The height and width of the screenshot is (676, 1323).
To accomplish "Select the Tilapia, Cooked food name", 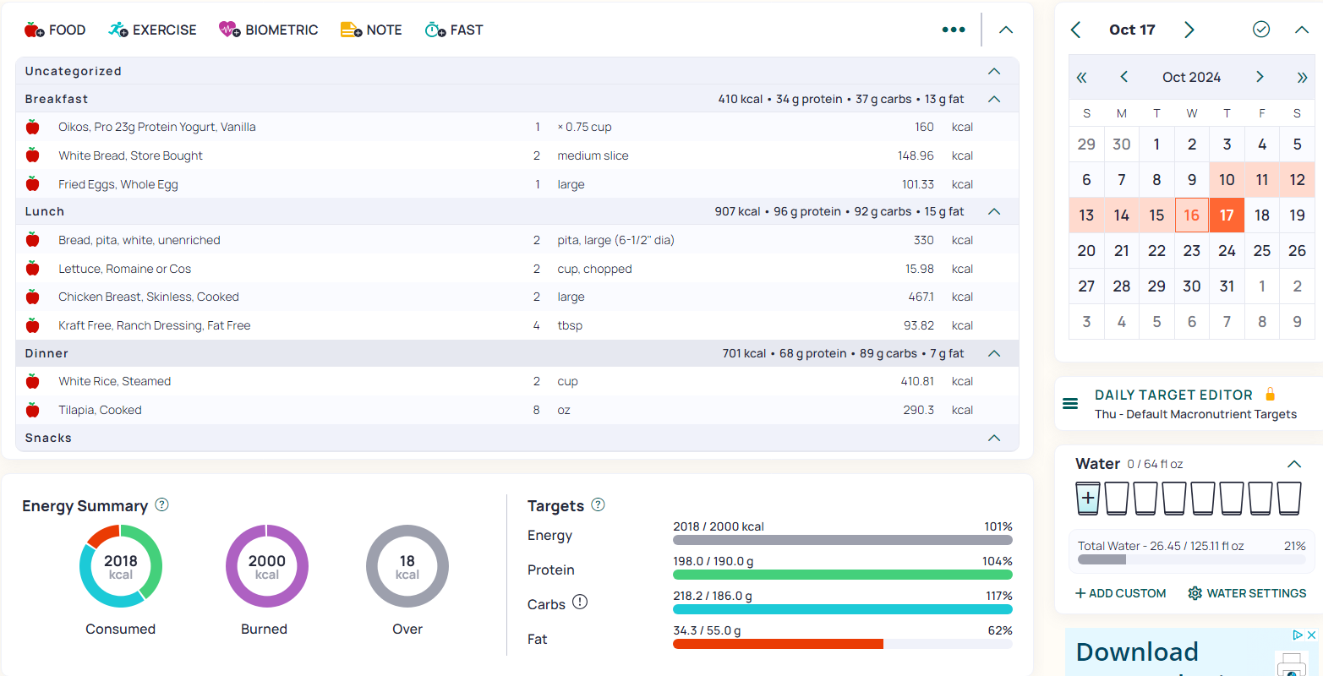I will click(100, 410).
